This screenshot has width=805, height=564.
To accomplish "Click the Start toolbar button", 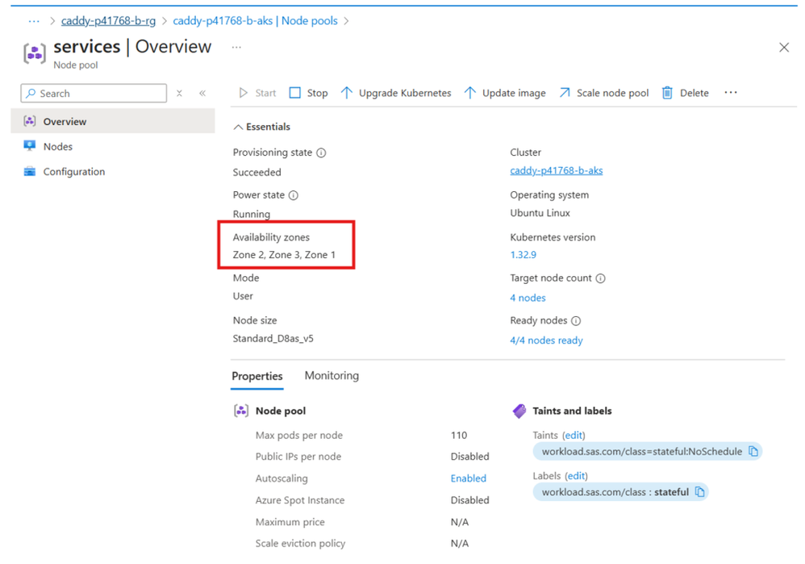I will click(x=258, y=93).
